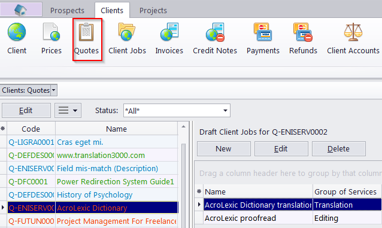382x228 pixels.
Task: Switch to the Prospects tab
Action: click(67, 11)
